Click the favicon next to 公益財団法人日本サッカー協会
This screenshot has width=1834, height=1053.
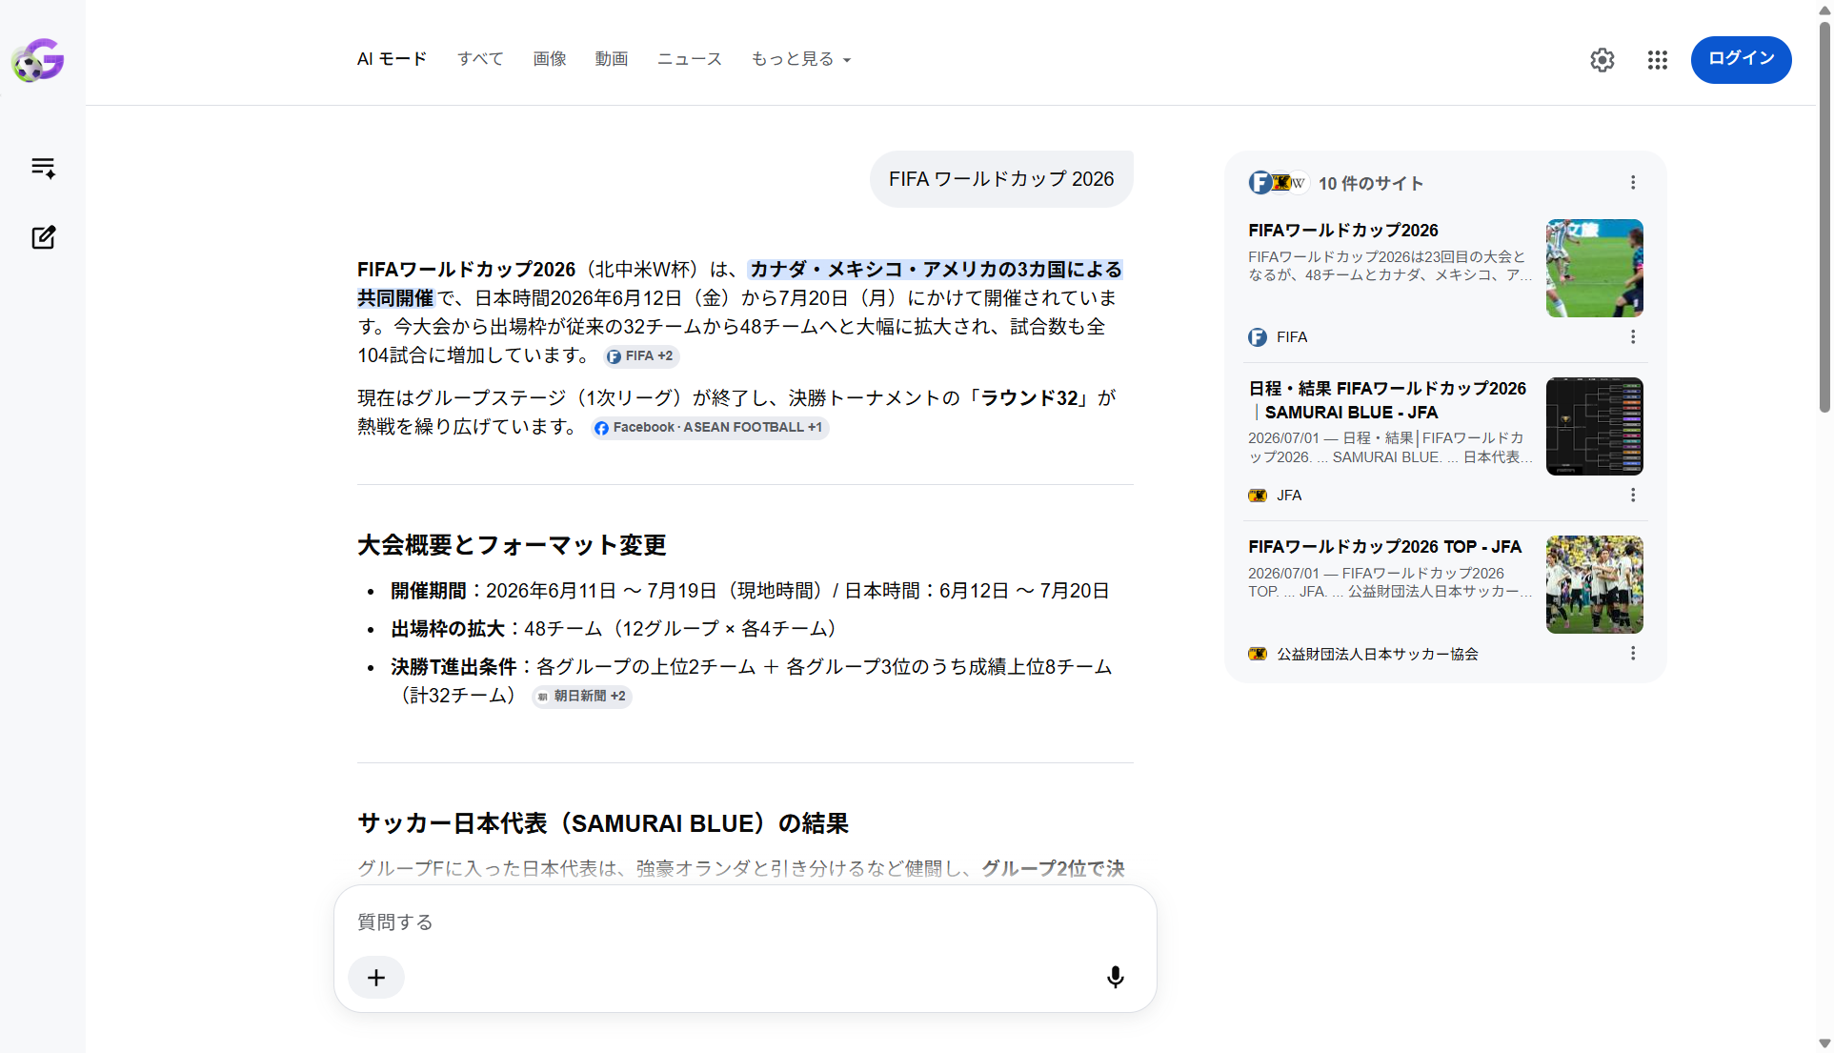point(1258,654)
